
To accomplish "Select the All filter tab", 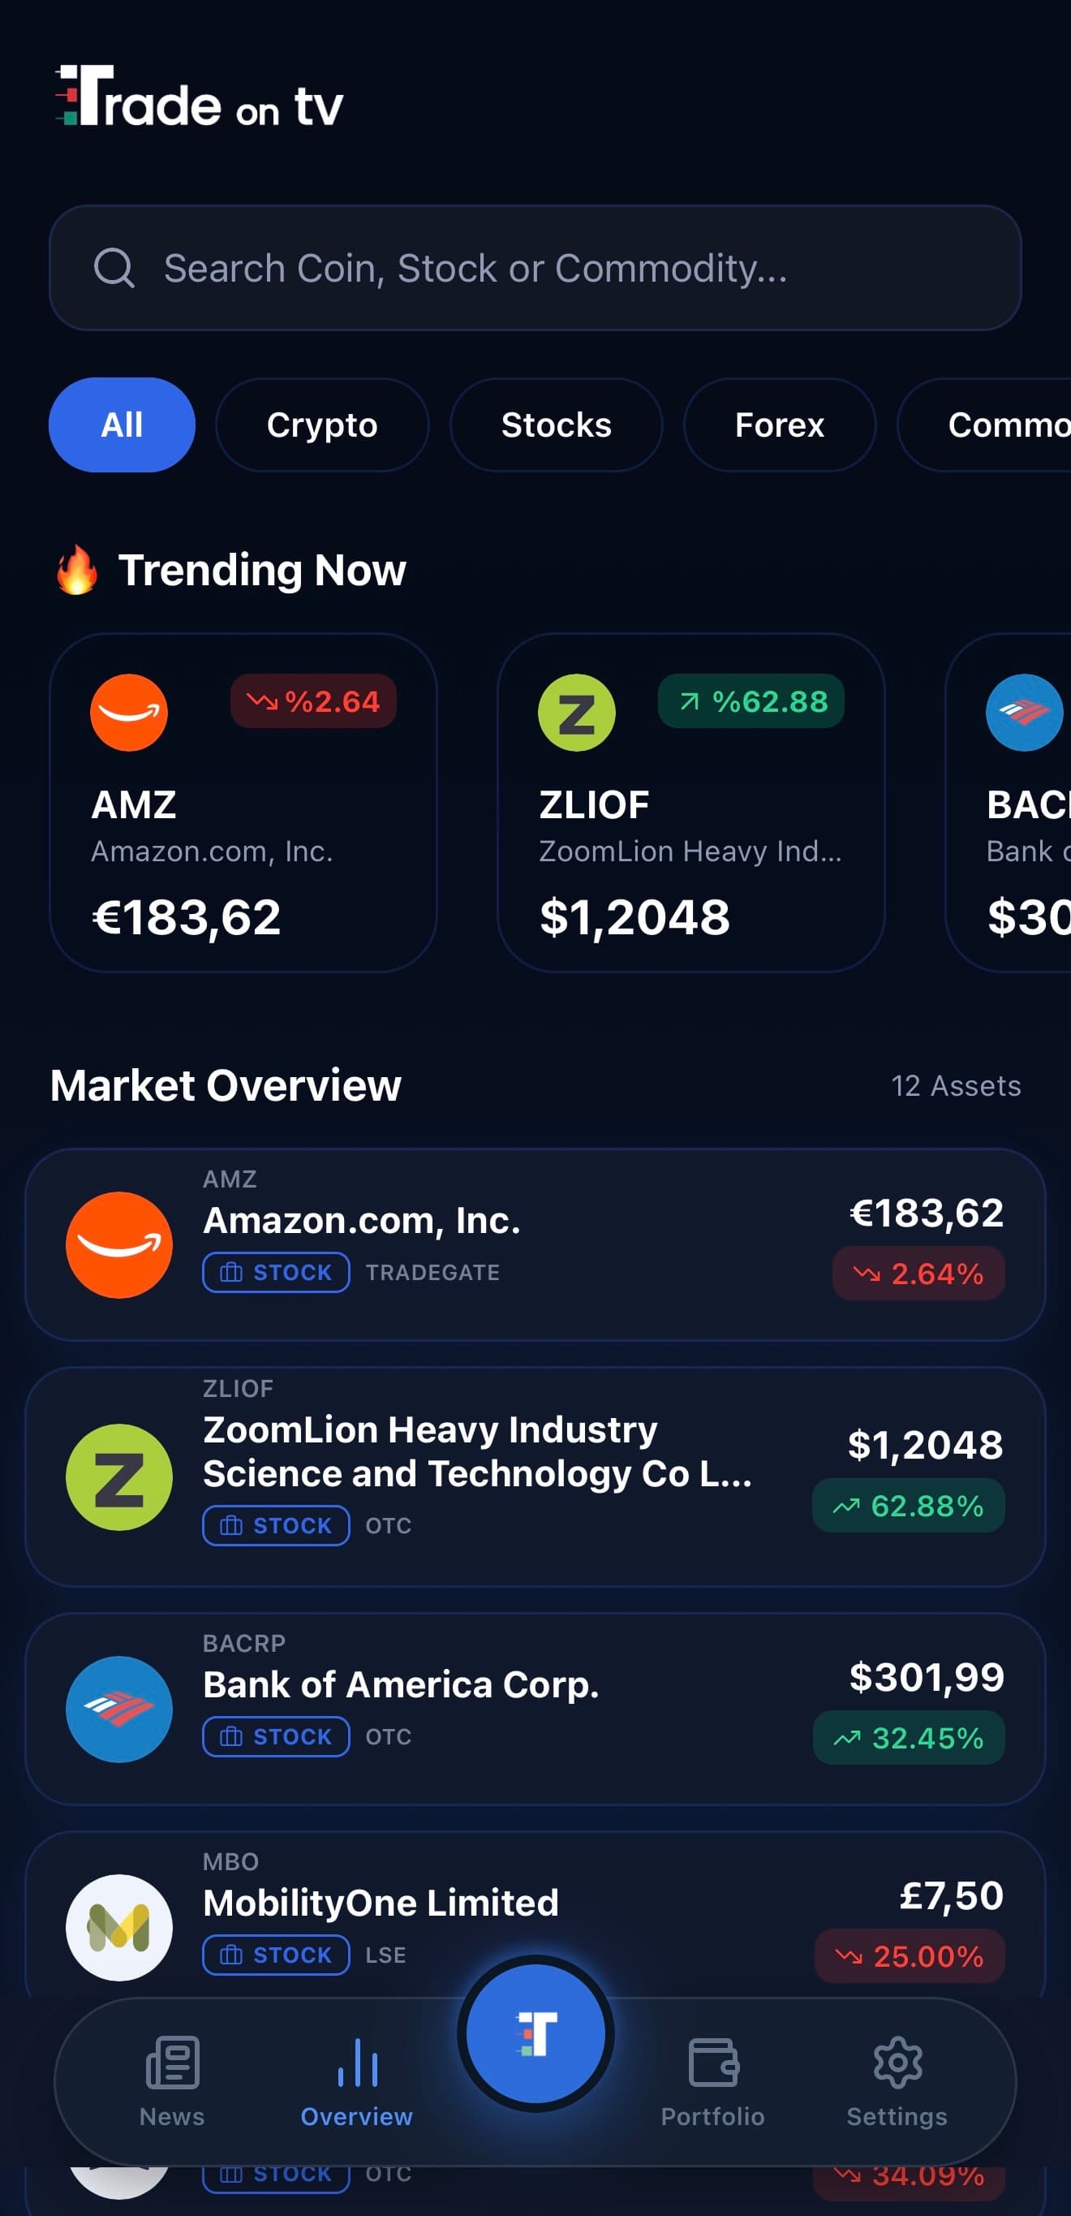I will (122, 425).
